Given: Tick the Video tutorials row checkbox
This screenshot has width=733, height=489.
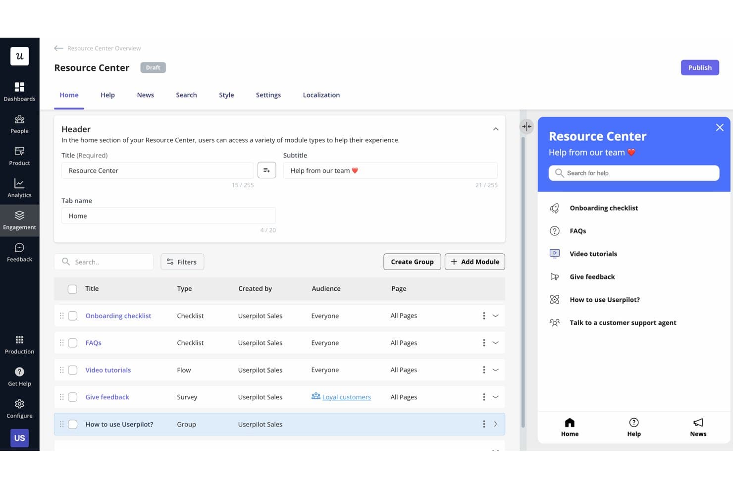Looking at the screenshot, I should tap(73, 370).
